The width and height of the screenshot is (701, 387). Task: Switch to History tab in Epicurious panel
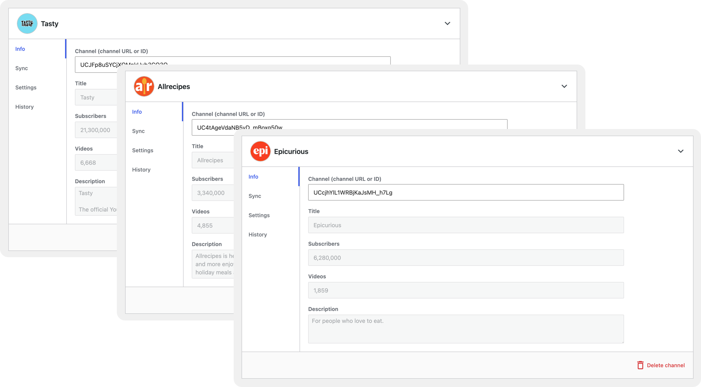pos(258,235)
